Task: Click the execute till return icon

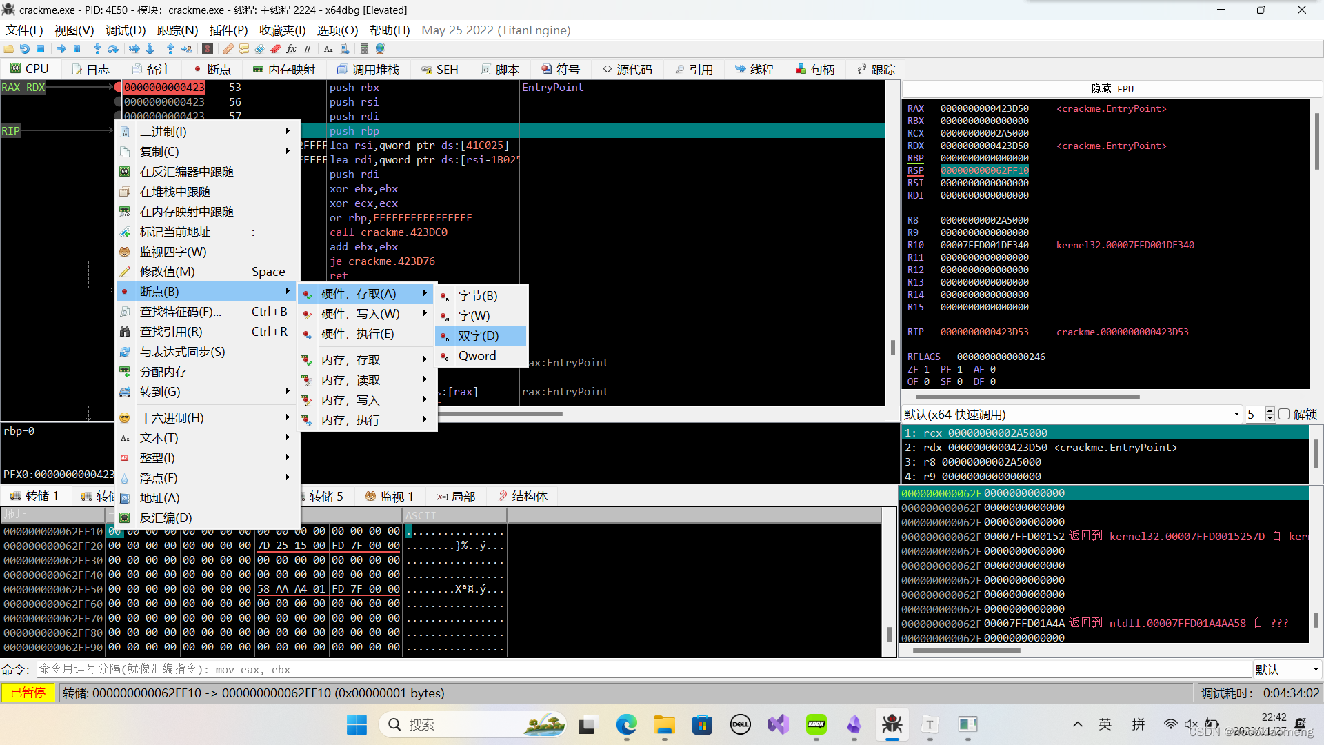Action: (170, 49)
